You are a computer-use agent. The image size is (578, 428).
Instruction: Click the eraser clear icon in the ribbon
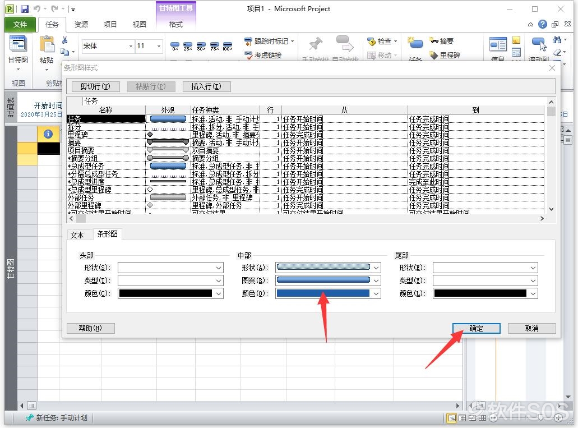(x=558, y=52)
